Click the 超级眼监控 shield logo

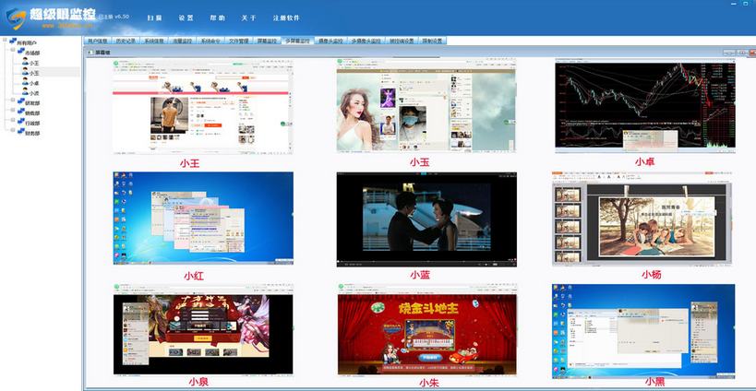[x=16, y=18]
